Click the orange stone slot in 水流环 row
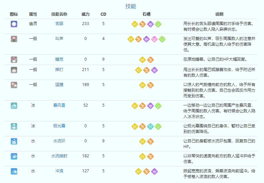This screenshot has width=264, height=183. pyautogui.click(x=150, y=141)
